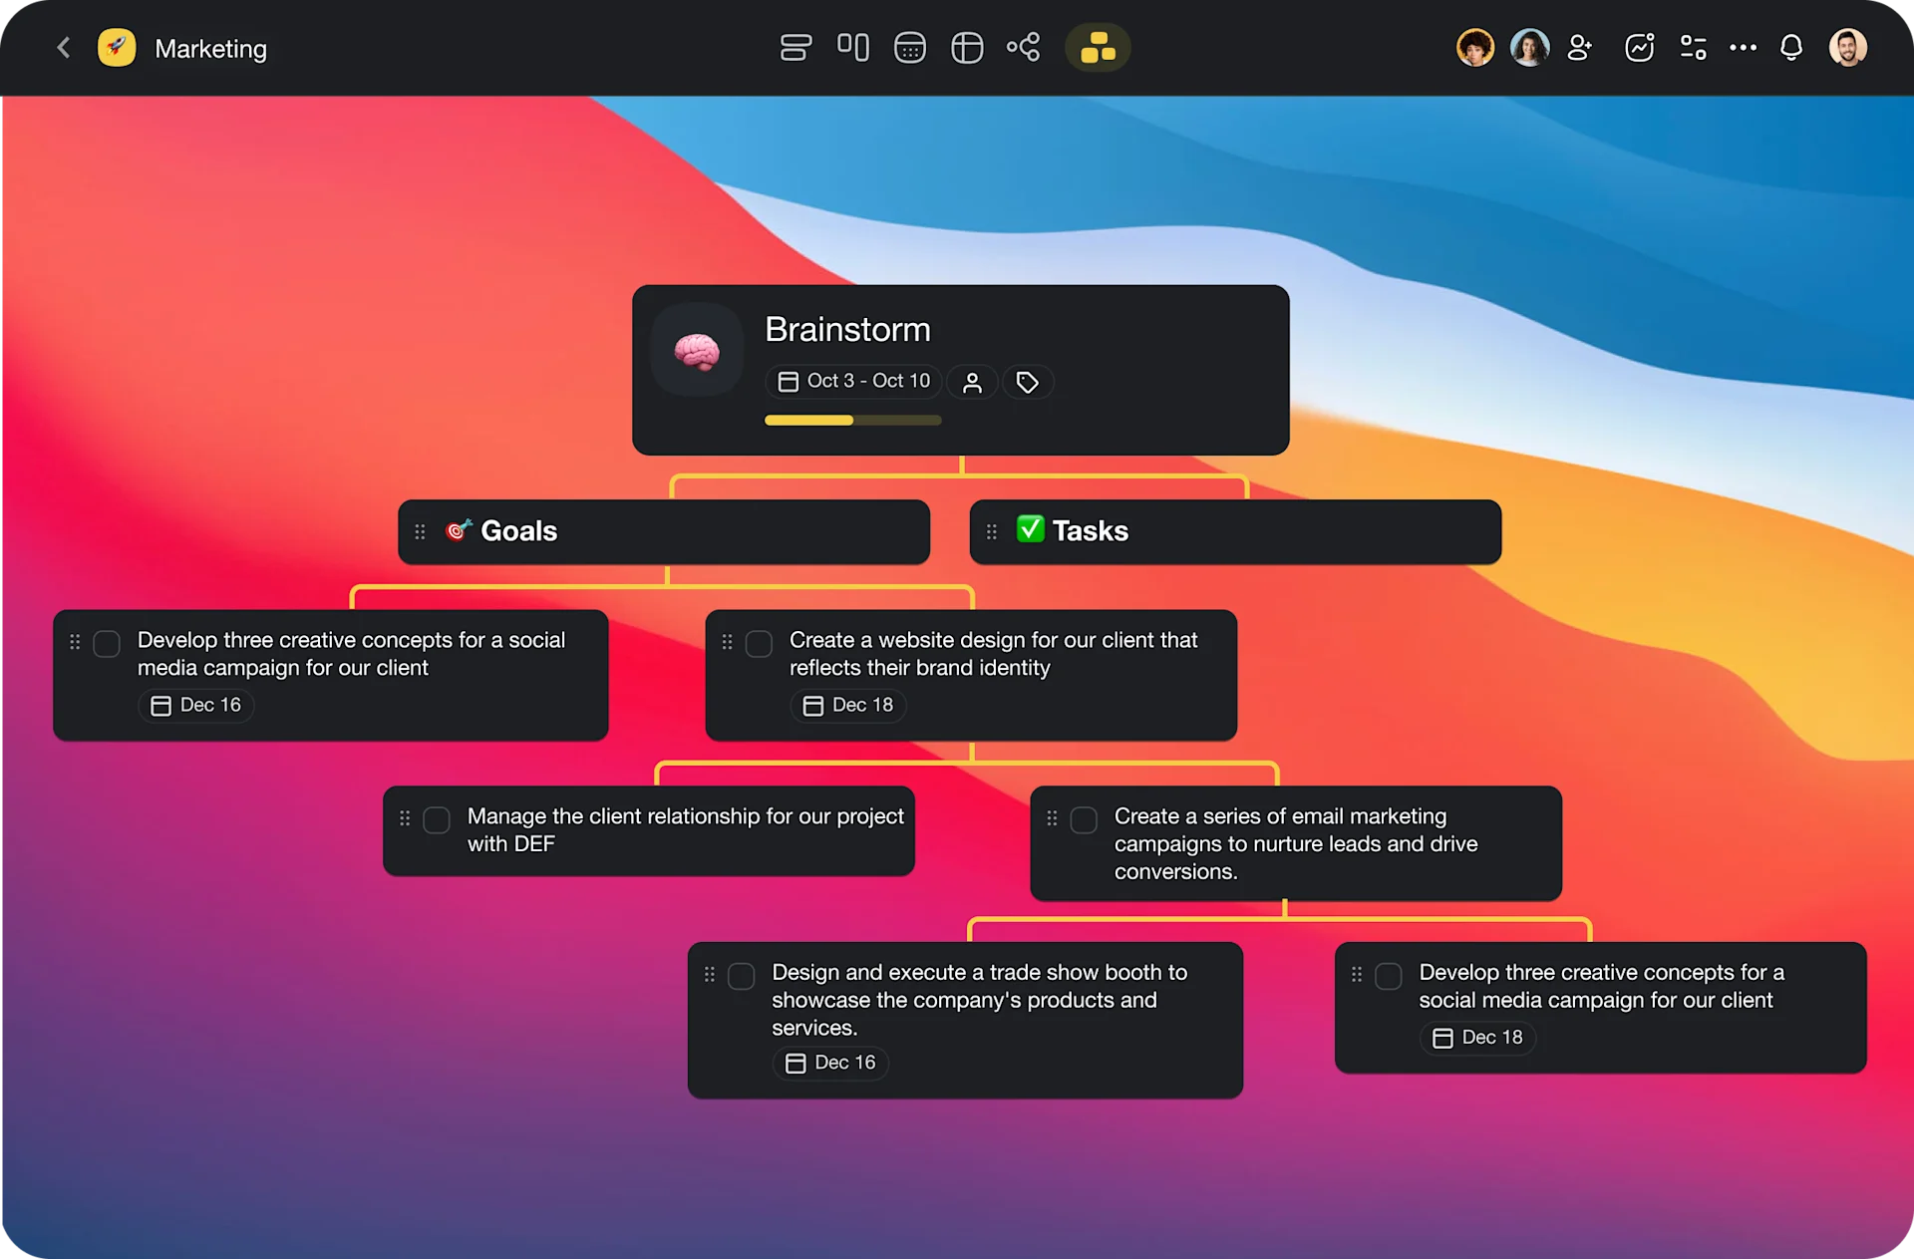
Task: Switch to the calendar view
Action: click(909, 48)
